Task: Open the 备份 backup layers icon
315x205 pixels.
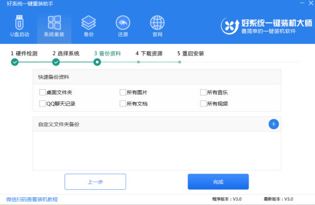Action: (89, 23)
